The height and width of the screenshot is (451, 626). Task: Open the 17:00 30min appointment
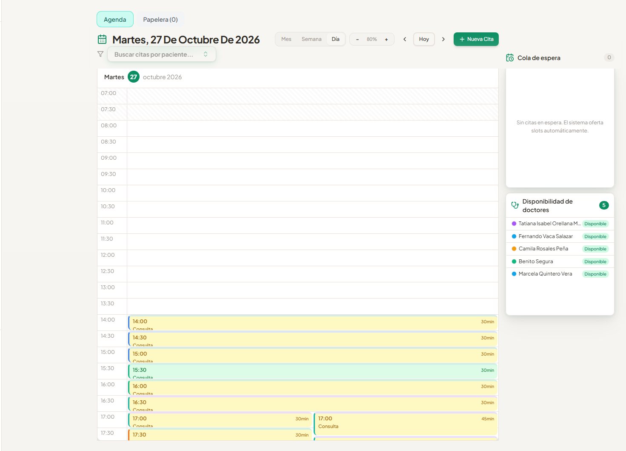pyautogui.click(x=220, y=420)
